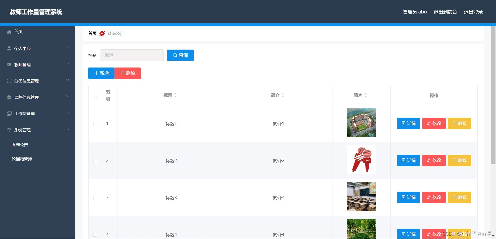The height and width of the screenshot is (239, 496).
Task: Check the checkbox for row 标题4
Action: pyautogui.click(x=95, y=235)
